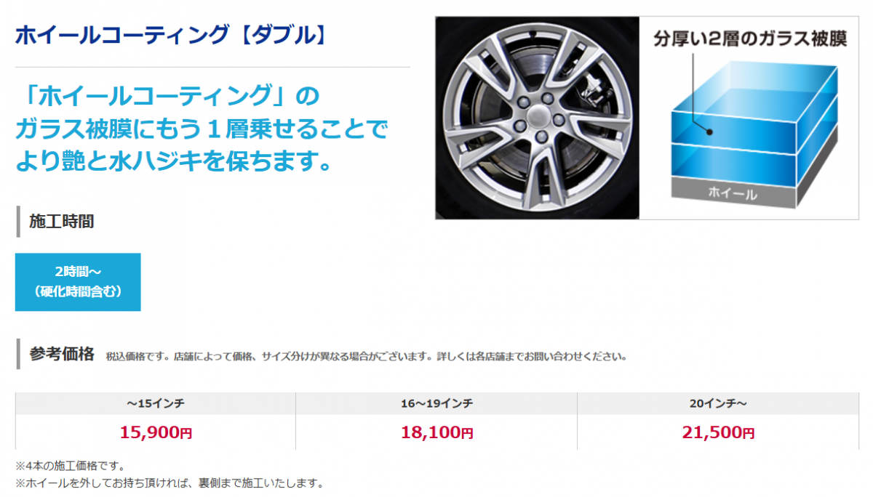Viewport: 873px width, 497px height.
Task: Click the ※4本の施工価格です note
Action: [x=70, y=465]
